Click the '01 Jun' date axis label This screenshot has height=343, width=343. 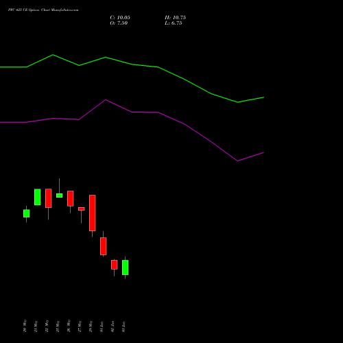pos(102,327)
